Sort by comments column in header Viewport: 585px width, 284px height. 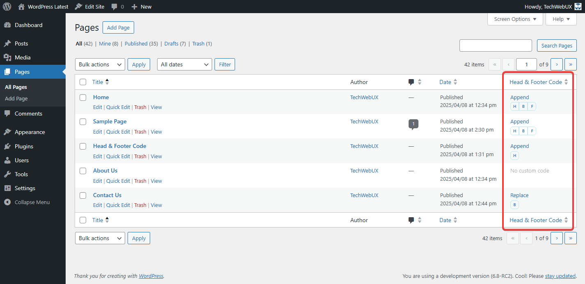tap(415, 82)
